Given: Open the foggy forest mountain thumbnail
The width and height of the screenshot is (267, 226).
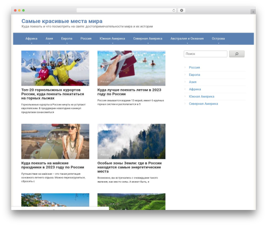Looking at the screenshot, I should coord(131,142).
